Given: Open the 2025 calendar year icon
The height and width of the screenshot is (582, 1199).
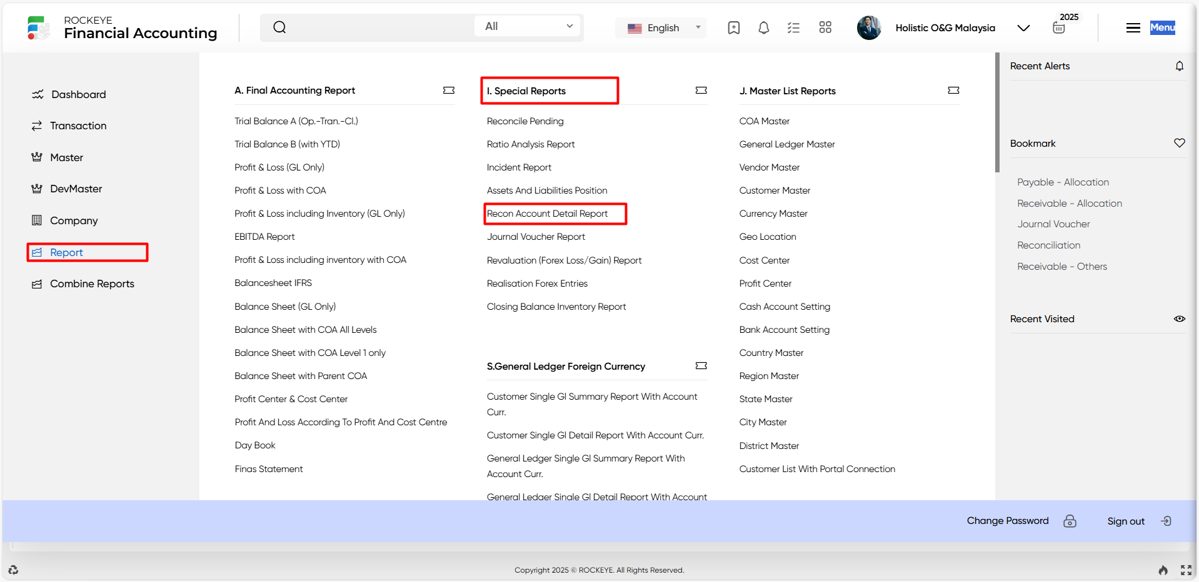Looking at the screenshot, I should (1059, 27).
